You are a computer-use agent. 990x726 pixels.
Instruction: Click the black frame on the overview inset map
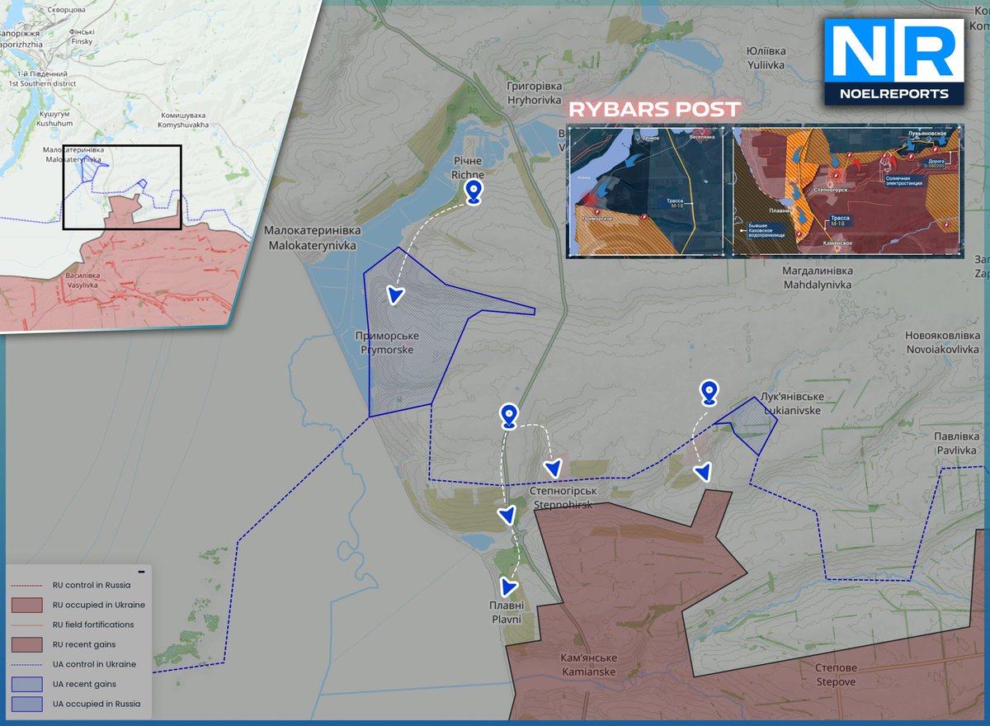(124, 186)
